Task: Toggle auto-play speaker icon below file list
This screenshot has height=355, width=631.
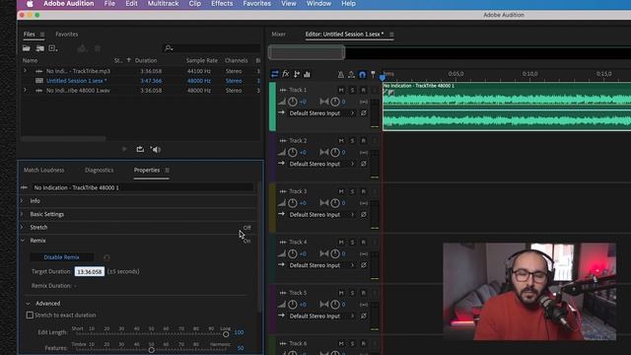Action: pos(156,149)
